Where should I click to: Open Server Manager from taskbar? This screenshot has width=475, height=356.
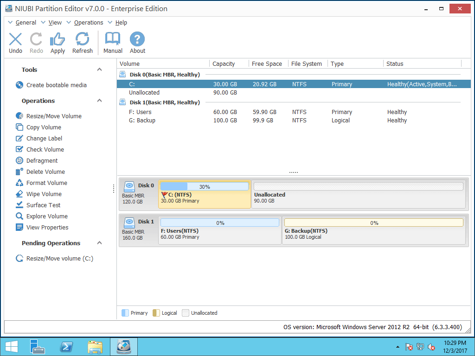pos(37,347)
